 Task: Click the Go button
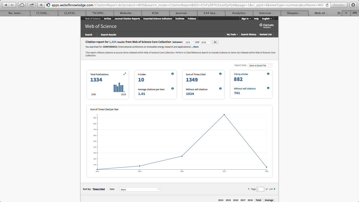click(x=215, y=42)
